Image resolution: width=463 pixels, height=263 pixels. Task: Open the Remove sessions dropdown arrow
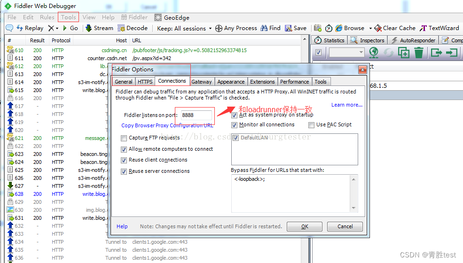(x=57, y=28)
